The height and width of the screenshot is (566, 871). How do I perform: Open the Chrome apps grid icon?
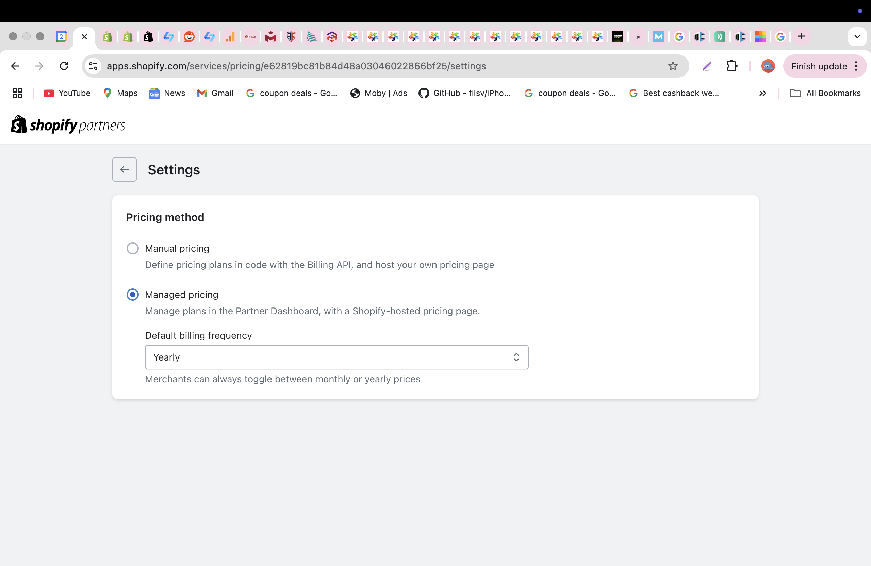click(x=18, y=93)
